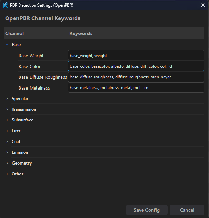Screen dimensions: 209x218
Task: Click the Base Diffuse Roughness row label
Action: tap(43, 77)
